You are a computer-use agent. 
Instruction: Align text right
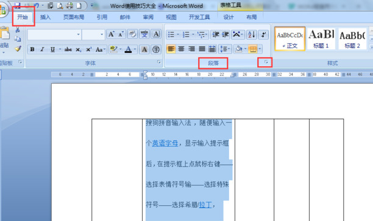191,49
